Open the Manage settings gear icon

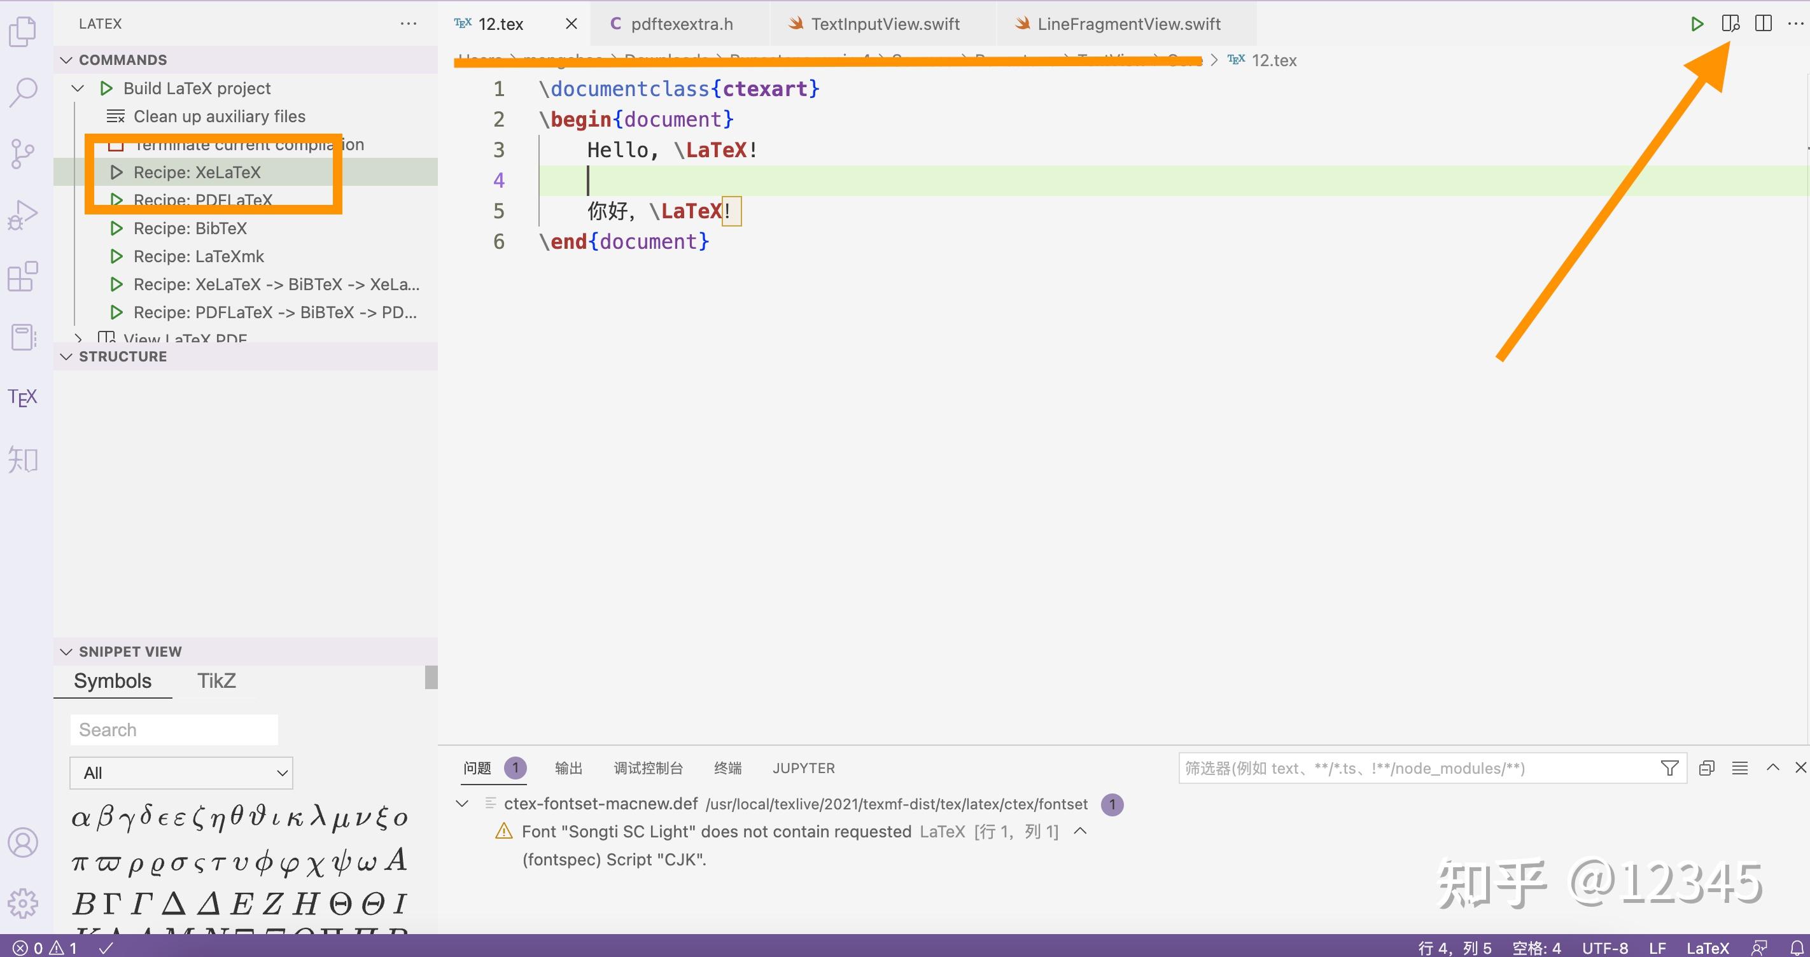tap(22, 903)
